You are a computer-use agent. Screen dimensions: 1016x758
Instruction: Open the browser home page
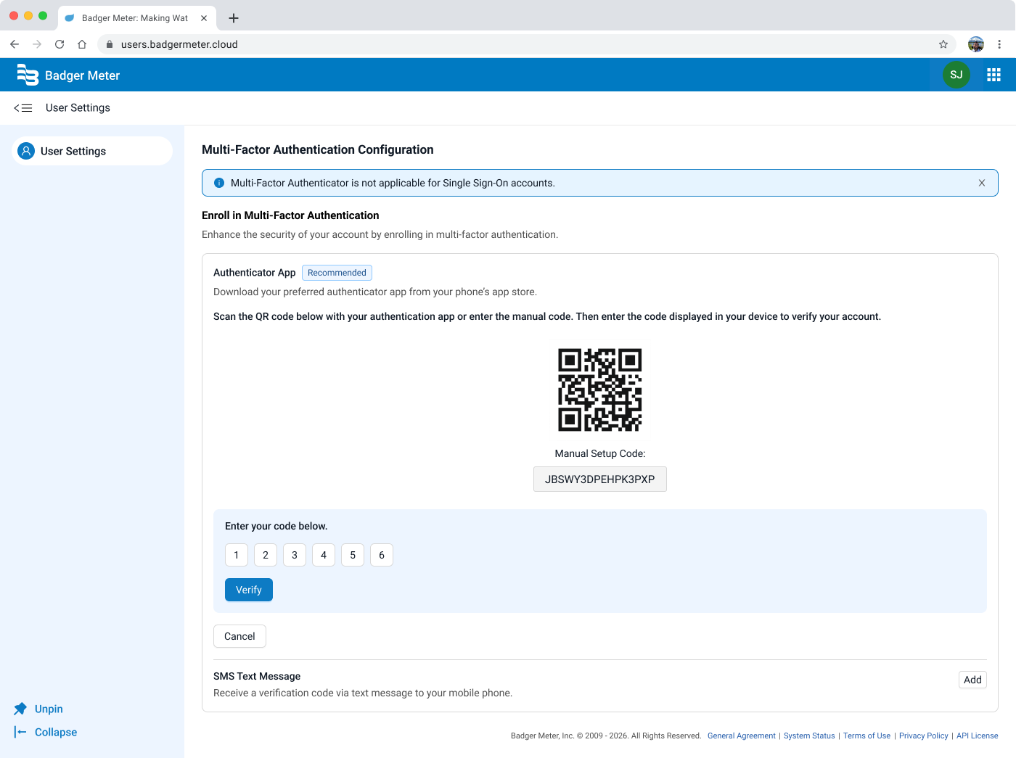[82, 44]
